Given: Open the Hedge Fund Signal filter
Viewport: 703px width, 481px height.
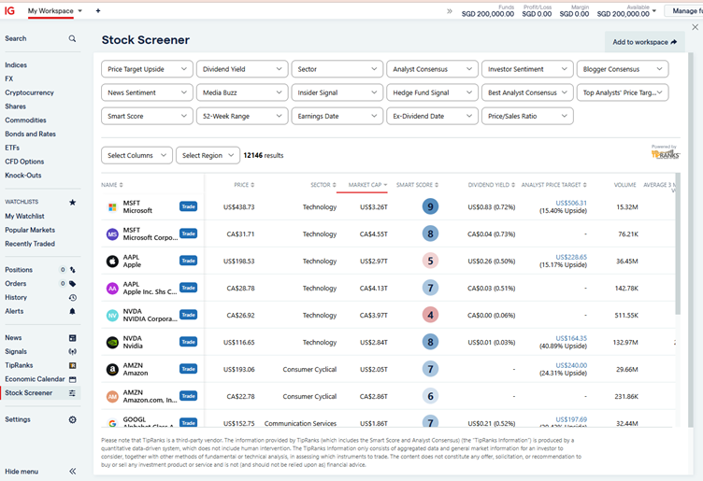Looking at the screenshot, I should [432, 92].
